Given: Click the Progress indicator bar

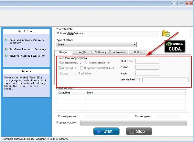Looking at the screenshot, I should click(x=134, y=123).
